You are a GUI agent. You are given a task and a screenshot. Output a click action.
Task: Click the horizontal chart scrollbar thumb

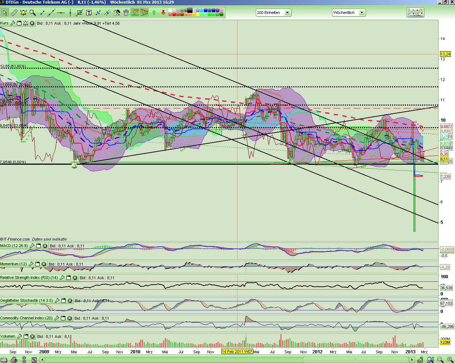[355, 359]
